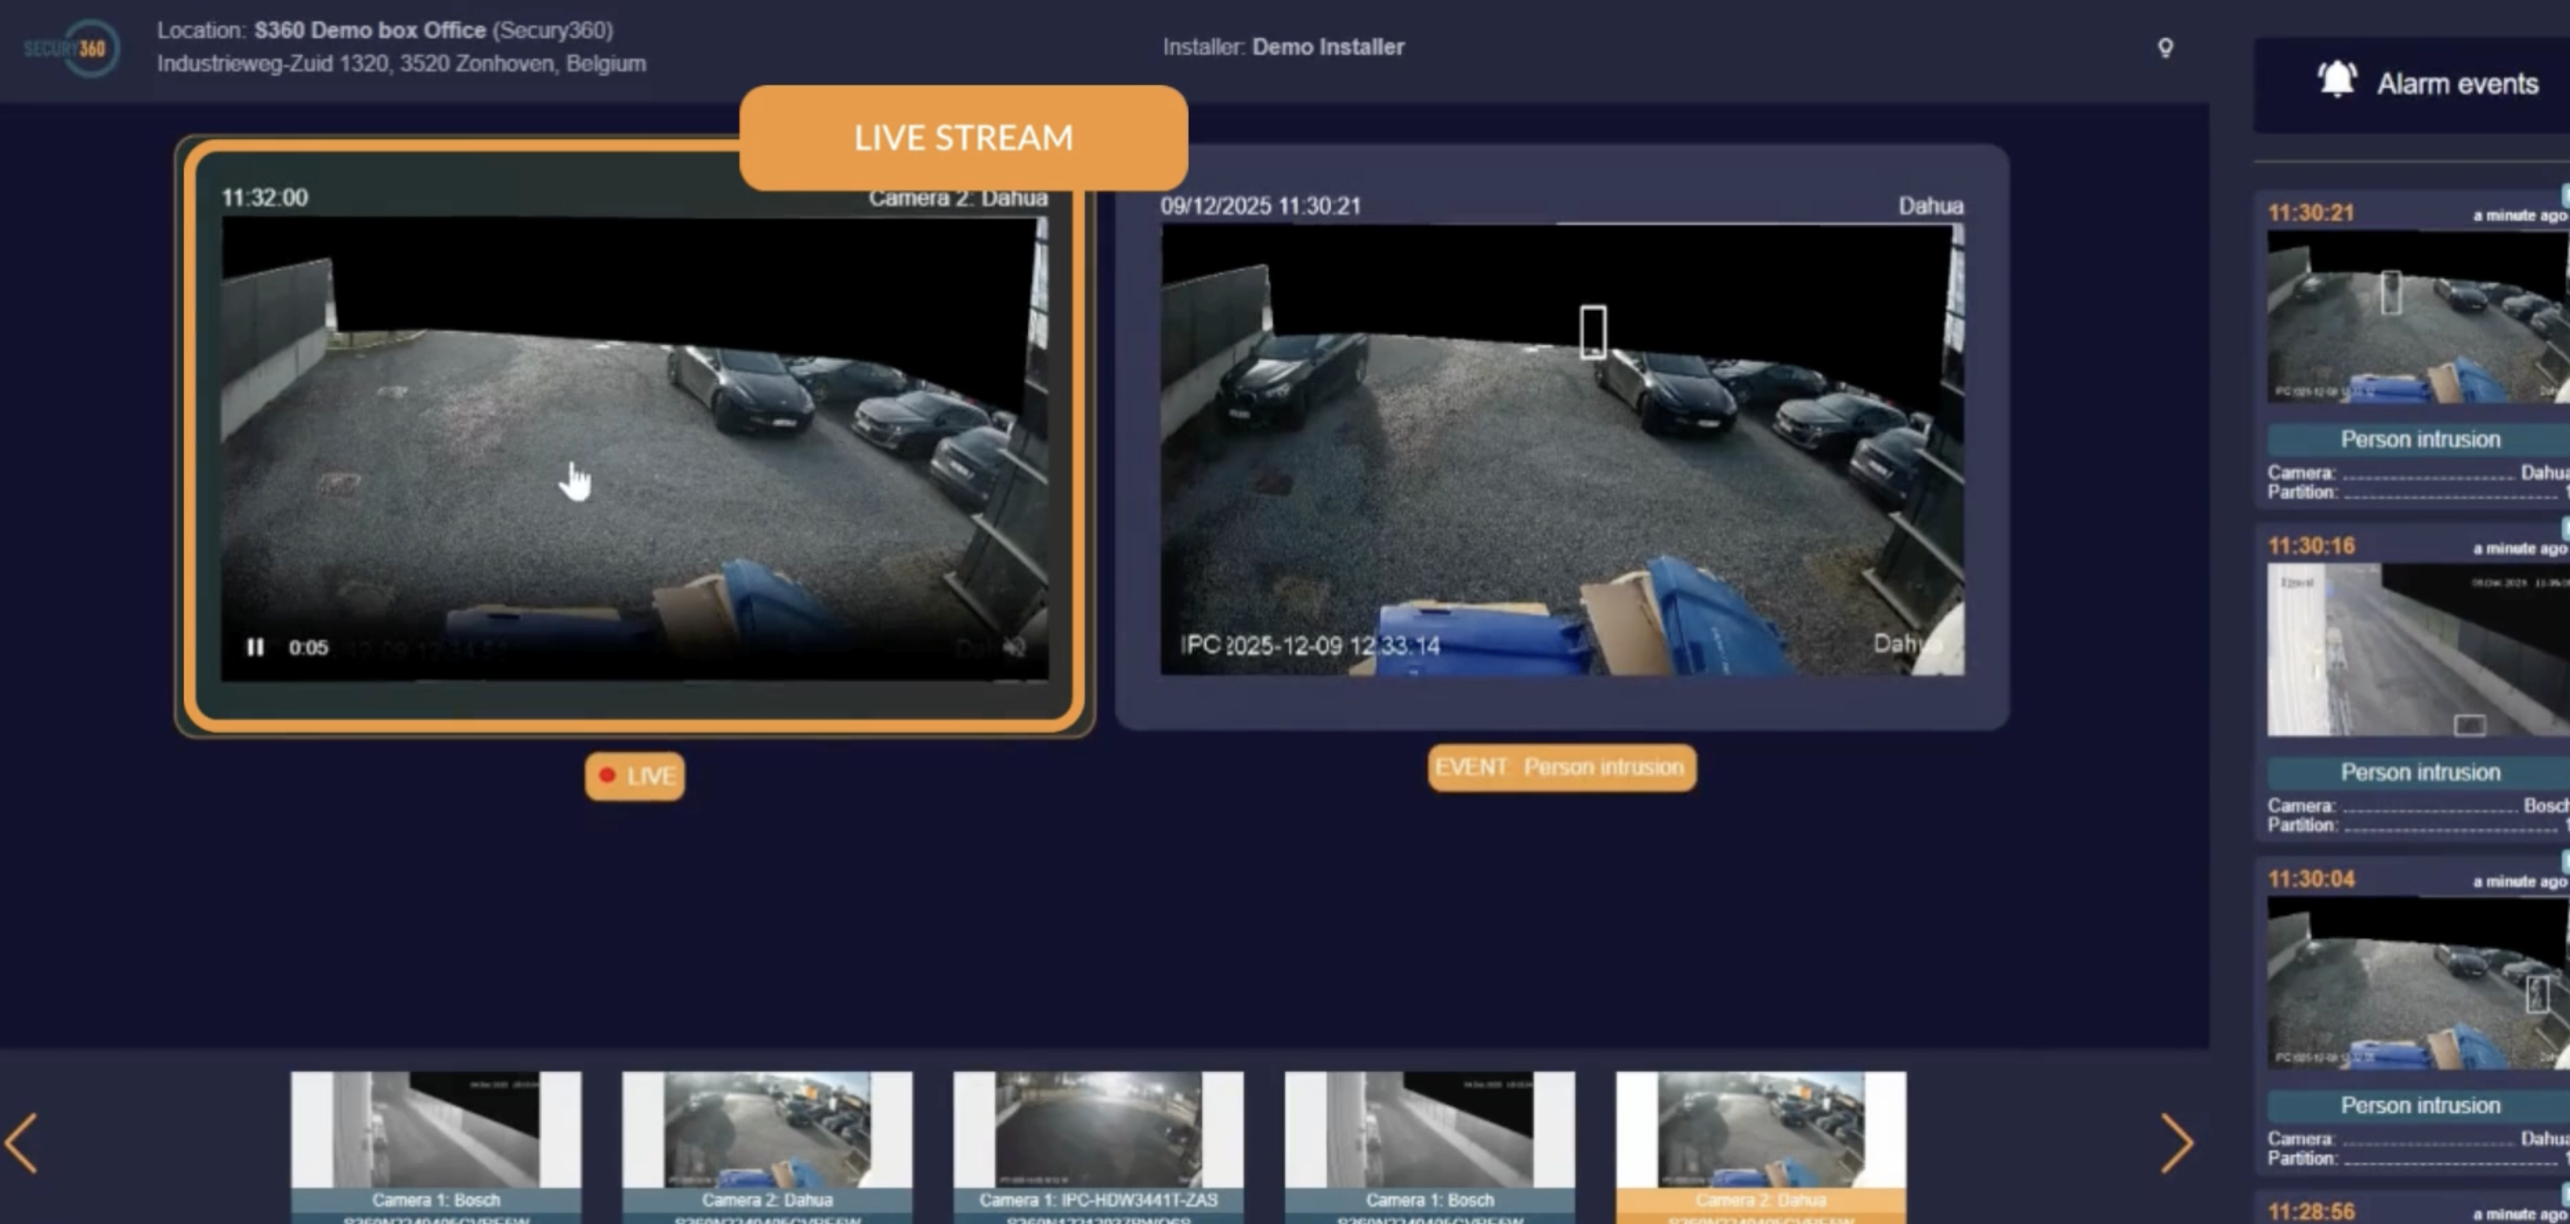Select the orange-highlighted Camera 2: Dahua thumbnail
The image size is (2570, 1224).
[x=1761, y=1147]
